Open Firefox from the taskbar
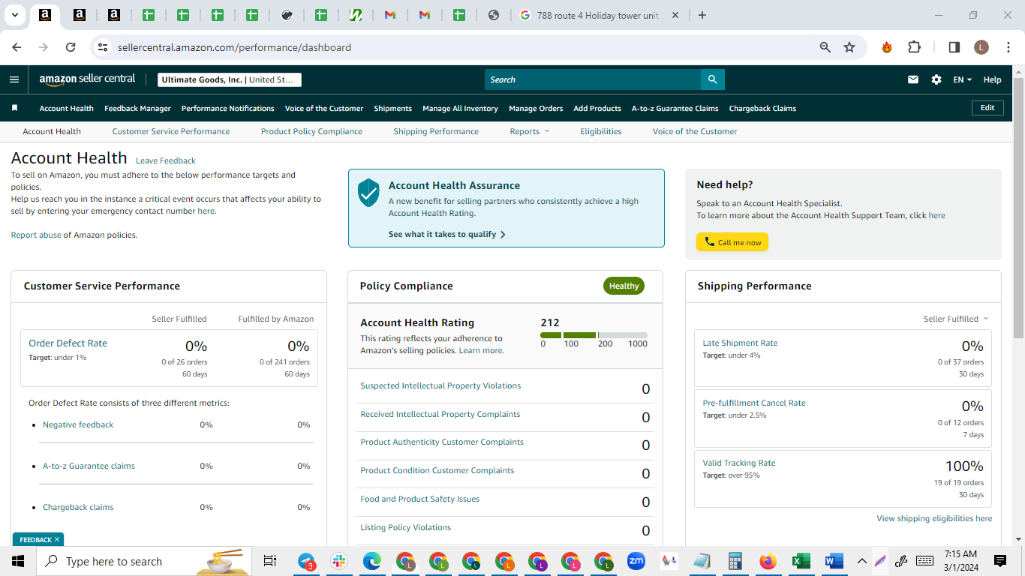The width and height of the screenshot is (1025, 576). (x=768, y=561)
